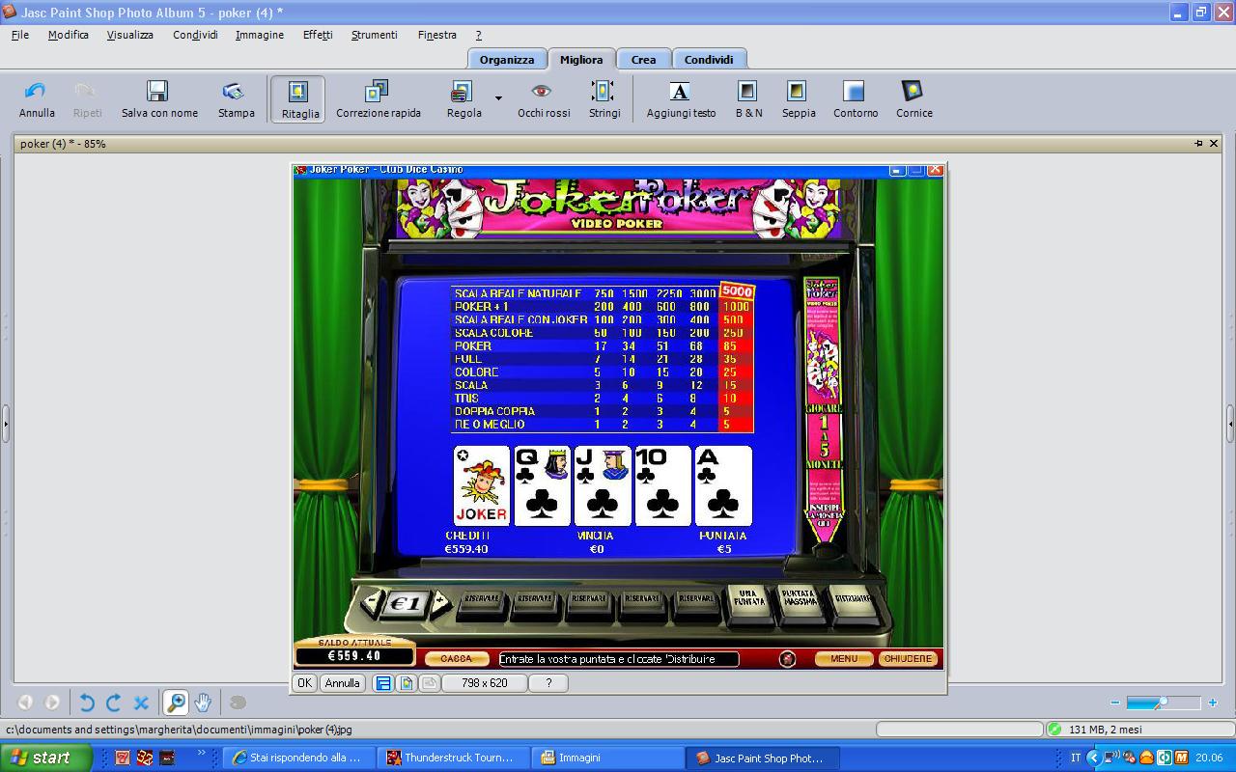Switch to the Condividi tab
This screenshot has width=1236, height=772.
tap(709, 60)
